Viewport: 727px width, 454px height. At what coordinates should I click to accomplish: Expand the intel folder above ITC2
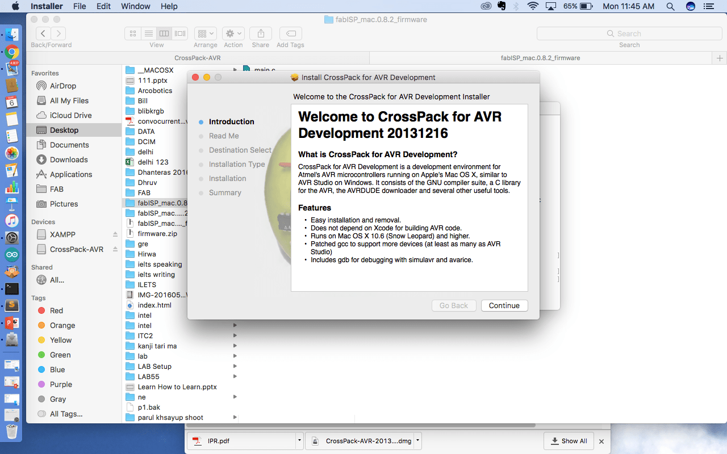(x=235, y=326)
